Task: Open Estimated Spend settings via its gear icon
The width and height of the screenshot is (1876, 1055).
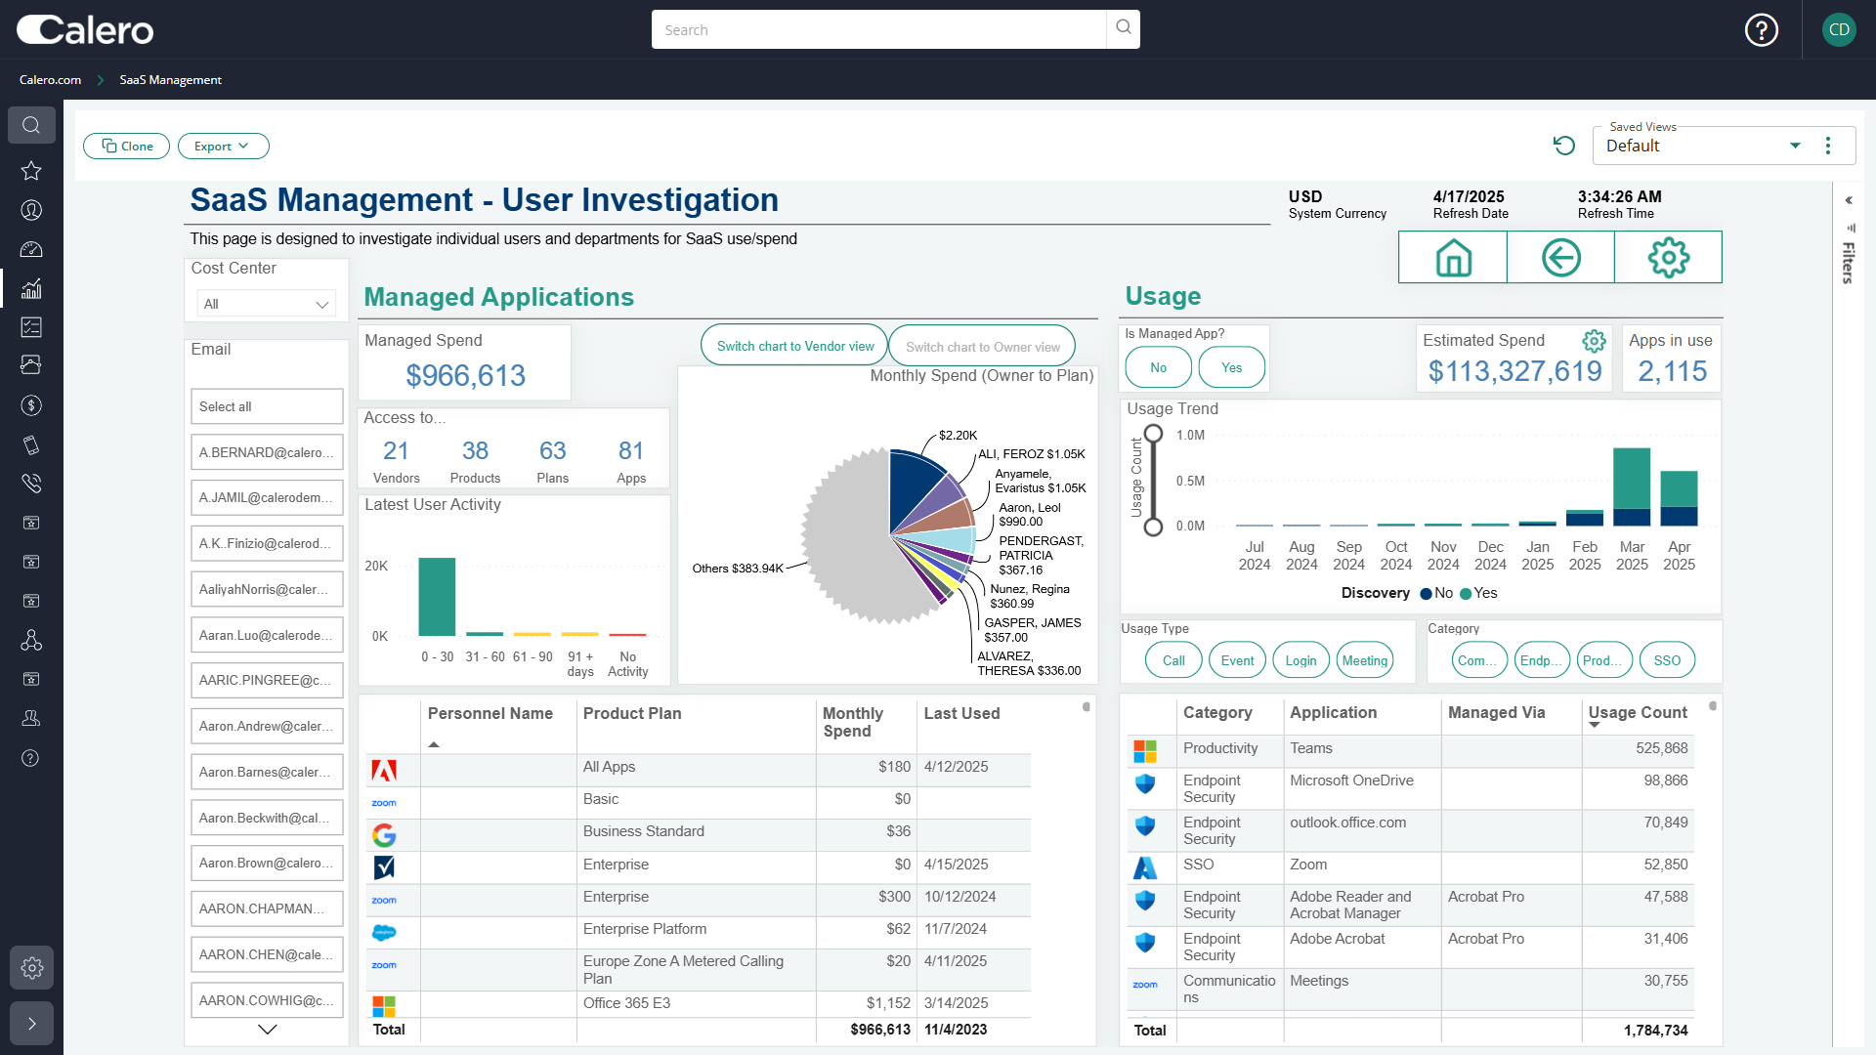Action: point(1595,341)
